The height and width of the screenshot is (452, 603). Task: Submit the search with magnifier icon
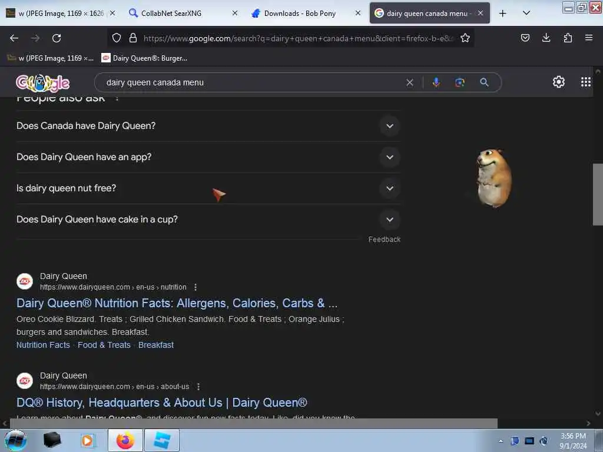coord(484,82)
